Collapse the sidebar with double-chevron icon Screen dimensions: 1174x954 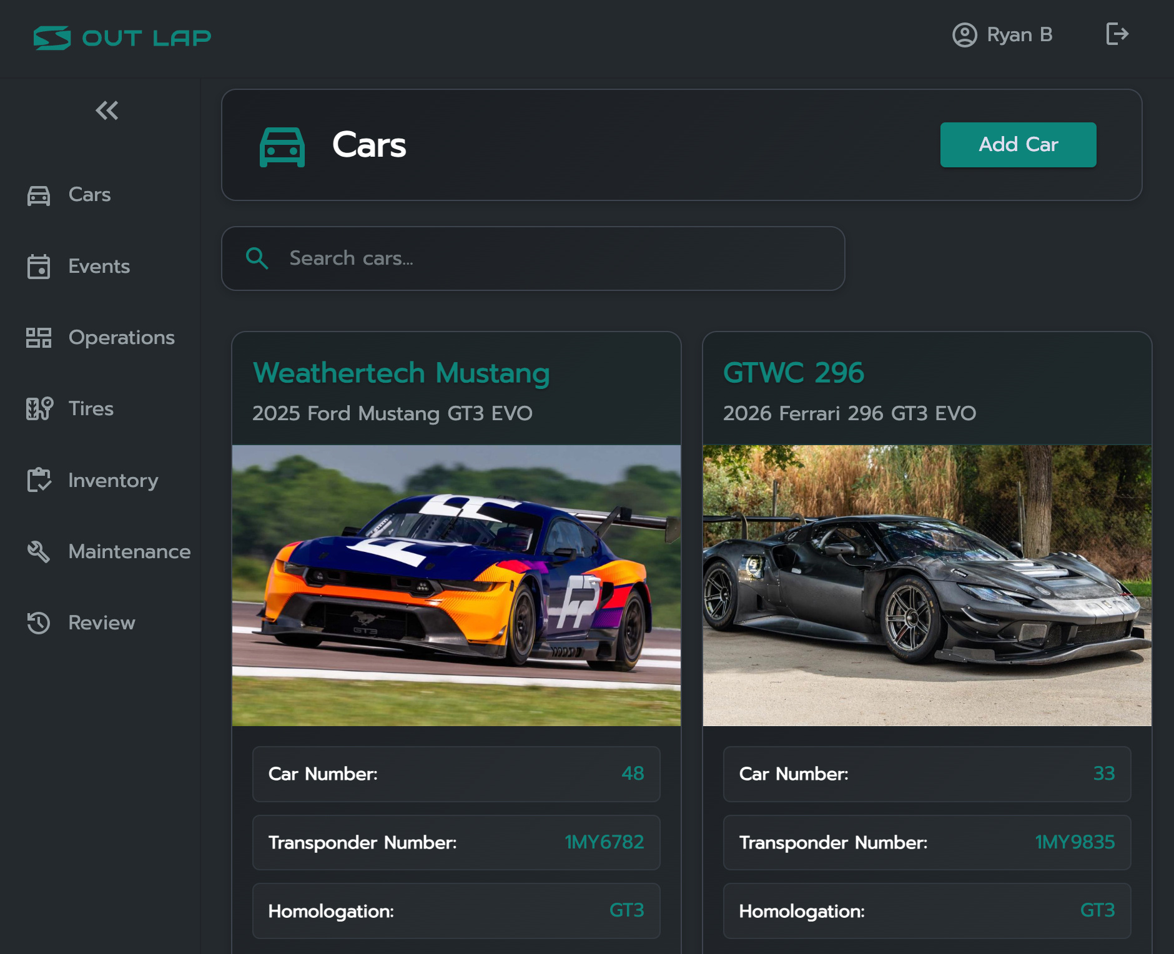pyautogui.click(x=107, y=111)
